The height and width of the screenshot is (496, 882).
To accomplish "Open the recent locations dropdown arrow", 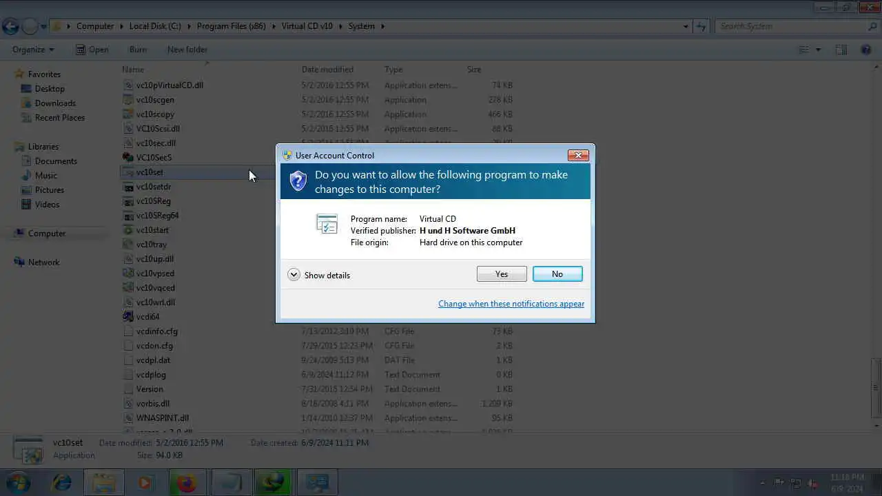I will [44, 27].
